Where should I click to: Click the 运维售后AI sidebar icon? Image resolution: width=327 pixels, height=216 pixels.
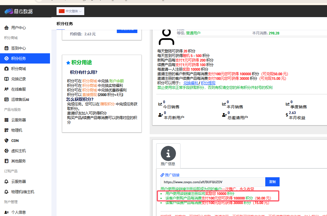click(x=6, y=99)
